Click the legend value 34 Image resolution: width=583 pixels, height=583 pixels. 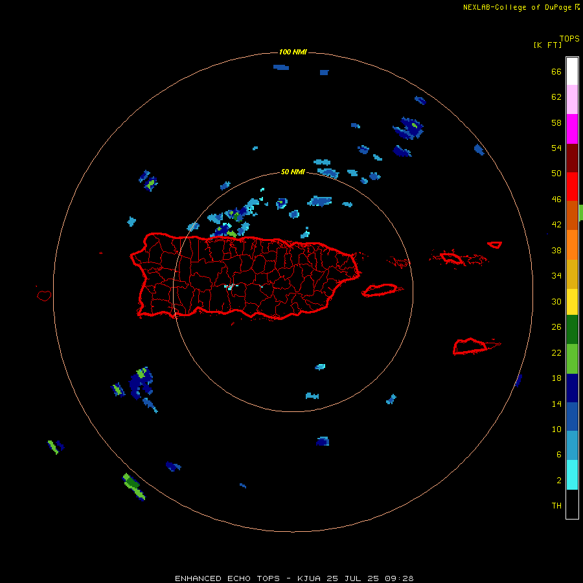click(556, 276)
